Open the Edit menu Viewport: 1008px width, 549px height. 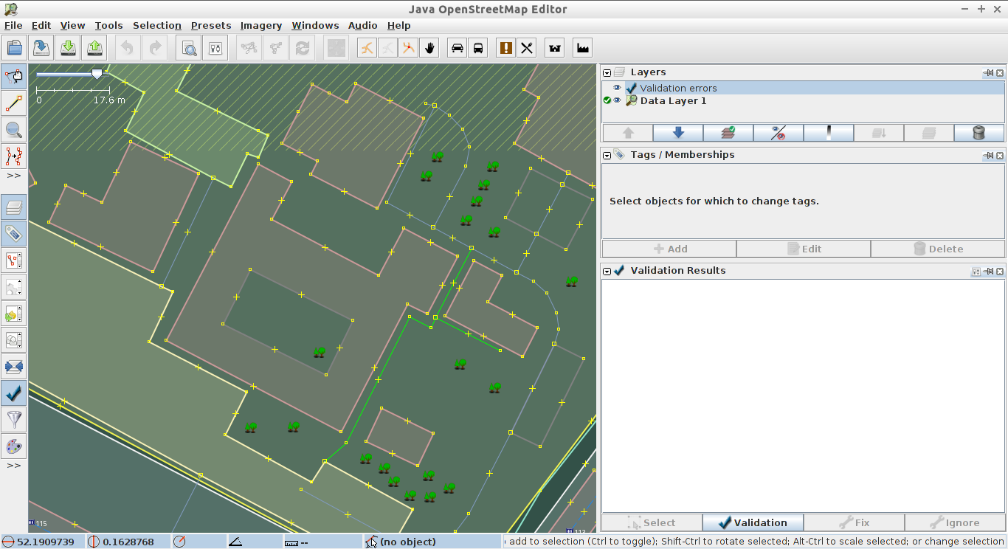tap(41, 25)
